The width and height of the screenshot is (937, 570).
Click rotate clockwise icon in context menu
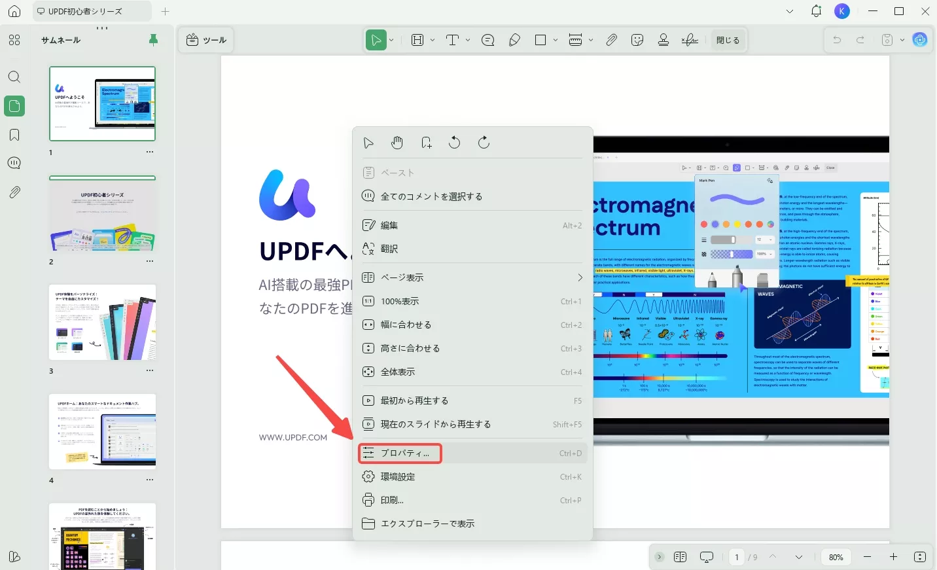point(484,143)
